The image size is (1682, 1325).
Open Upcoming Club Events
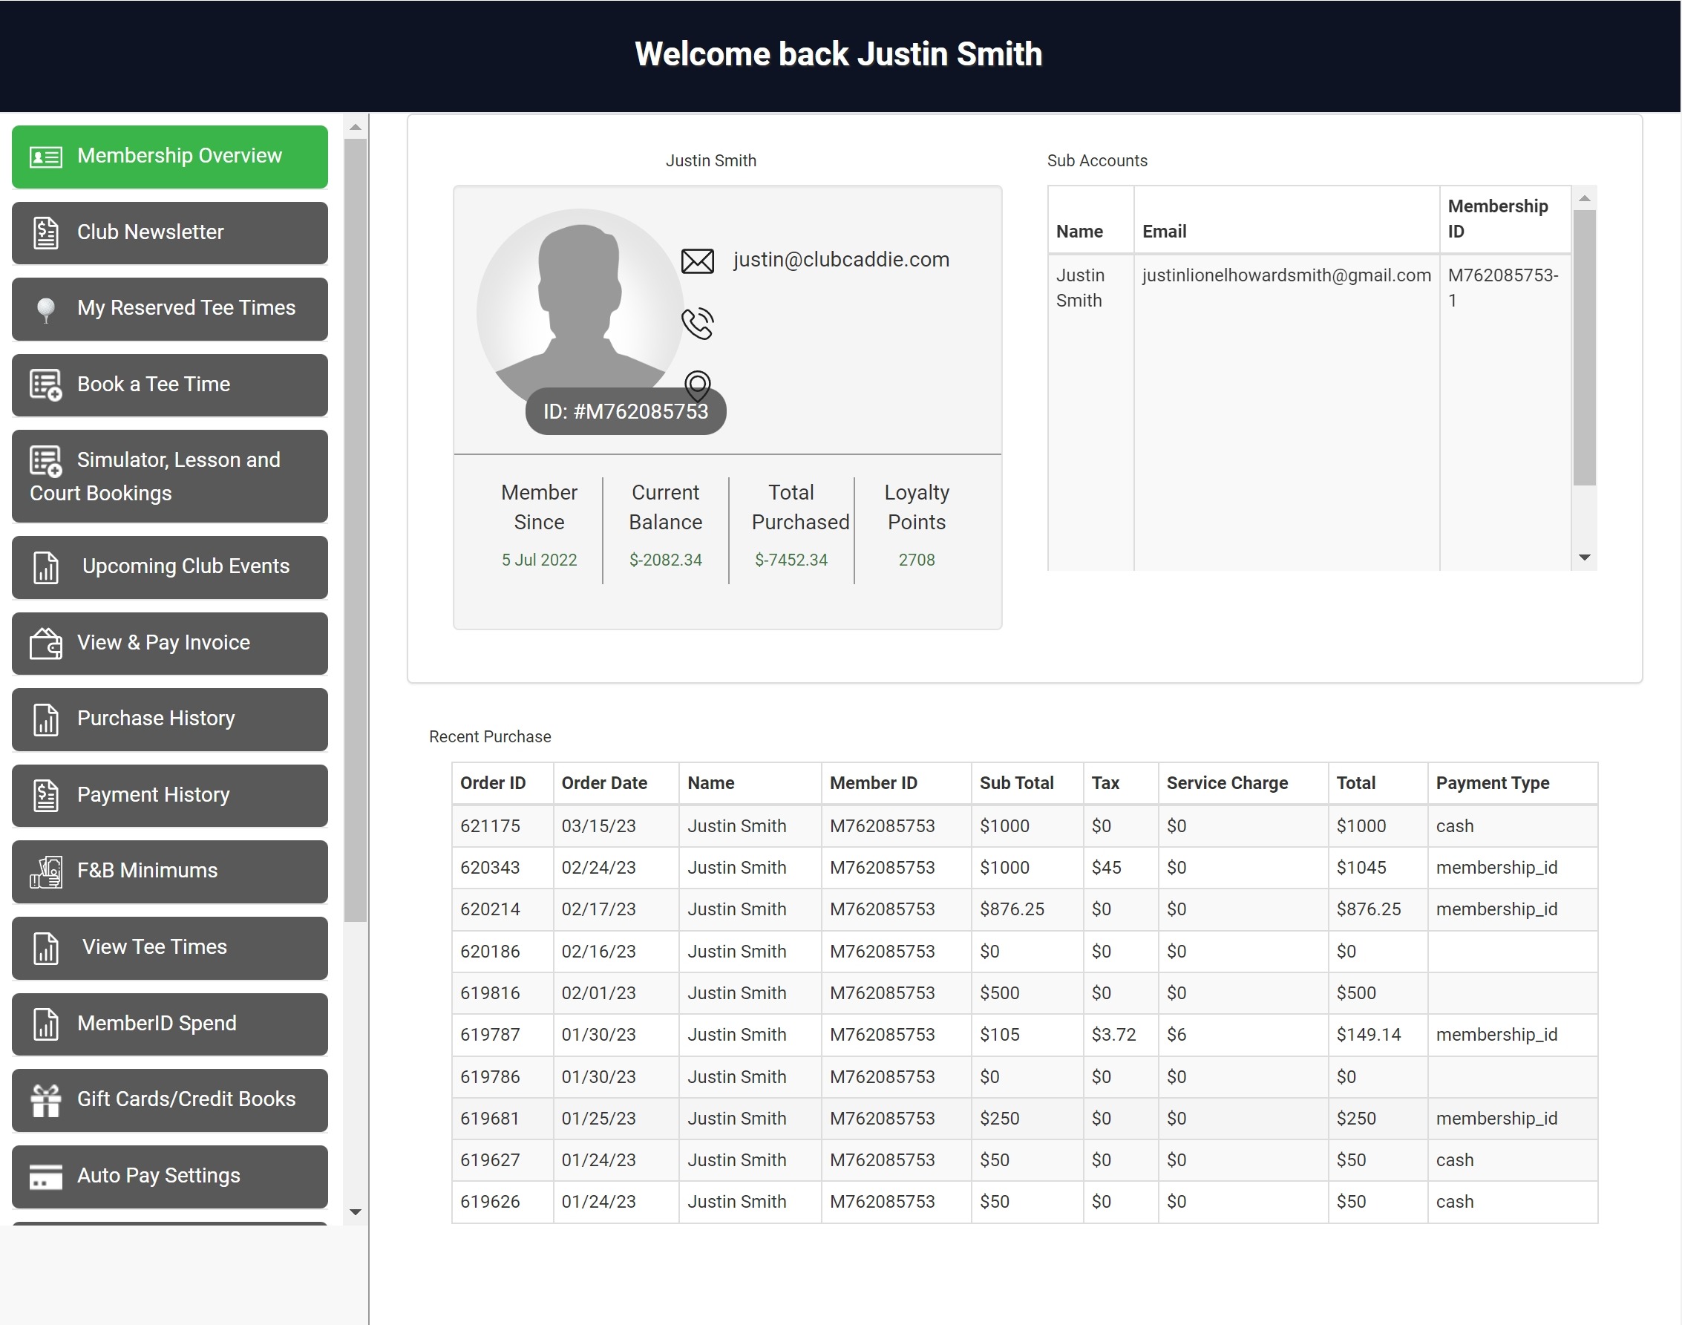click(169, 567)
